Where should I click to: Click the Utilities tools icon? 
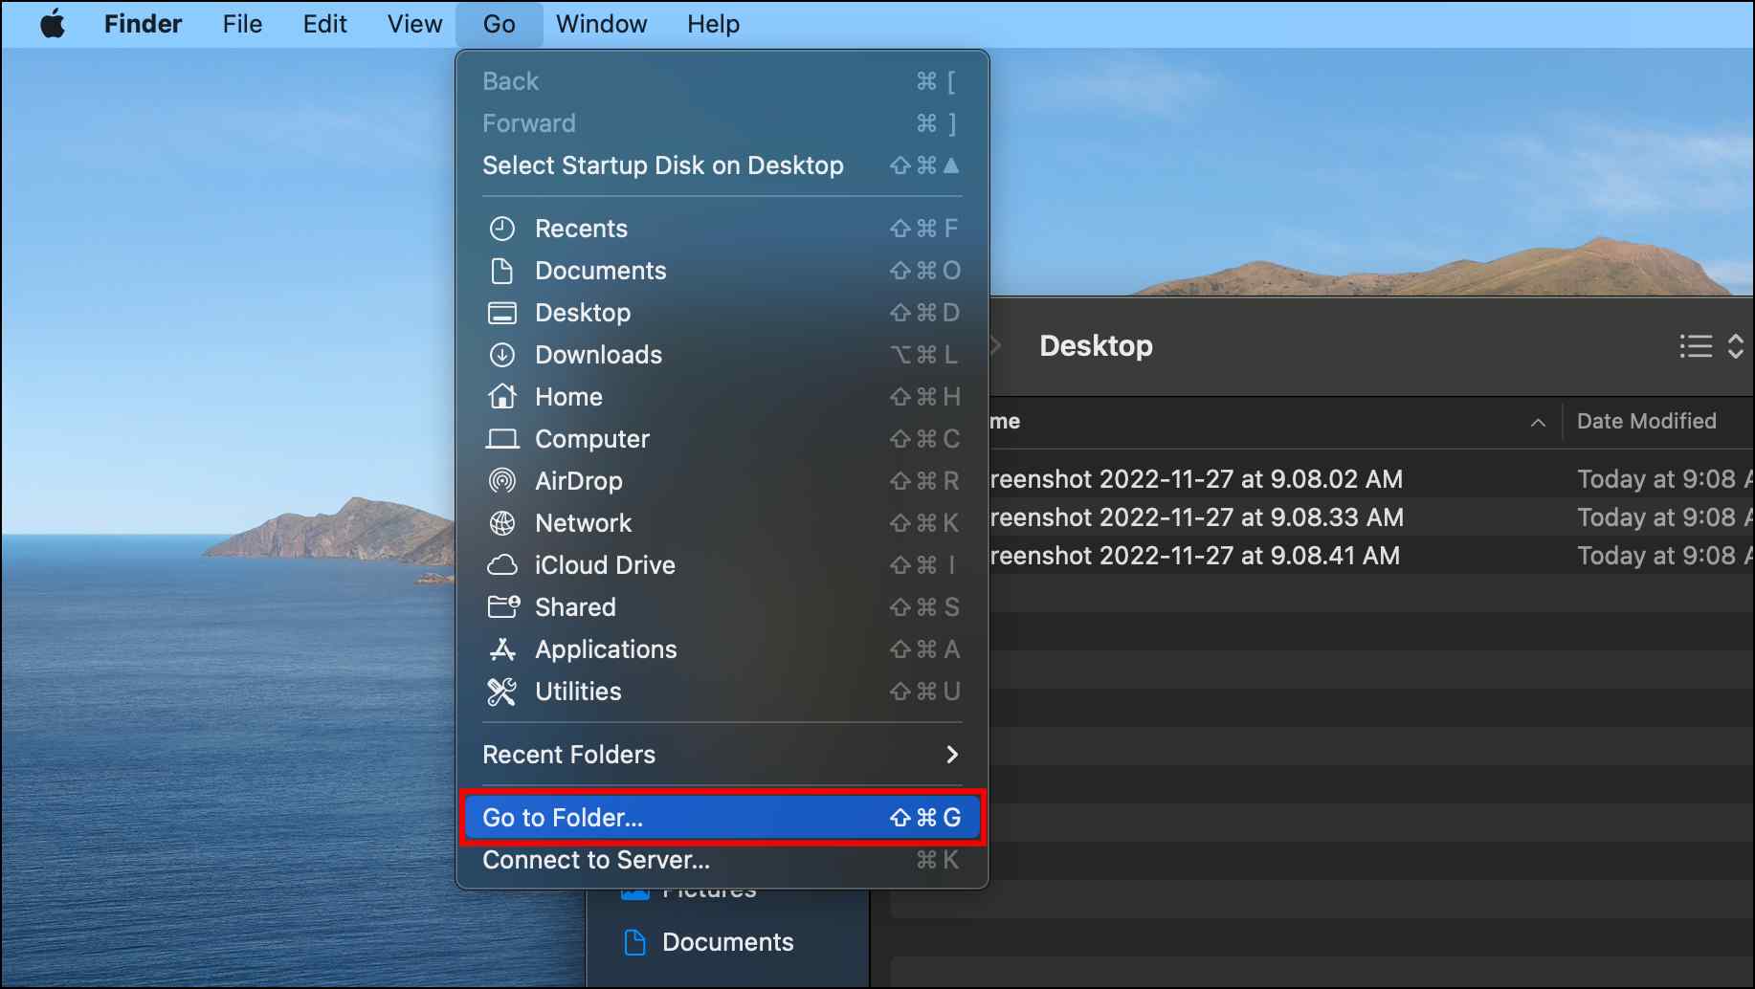(502, 692)
